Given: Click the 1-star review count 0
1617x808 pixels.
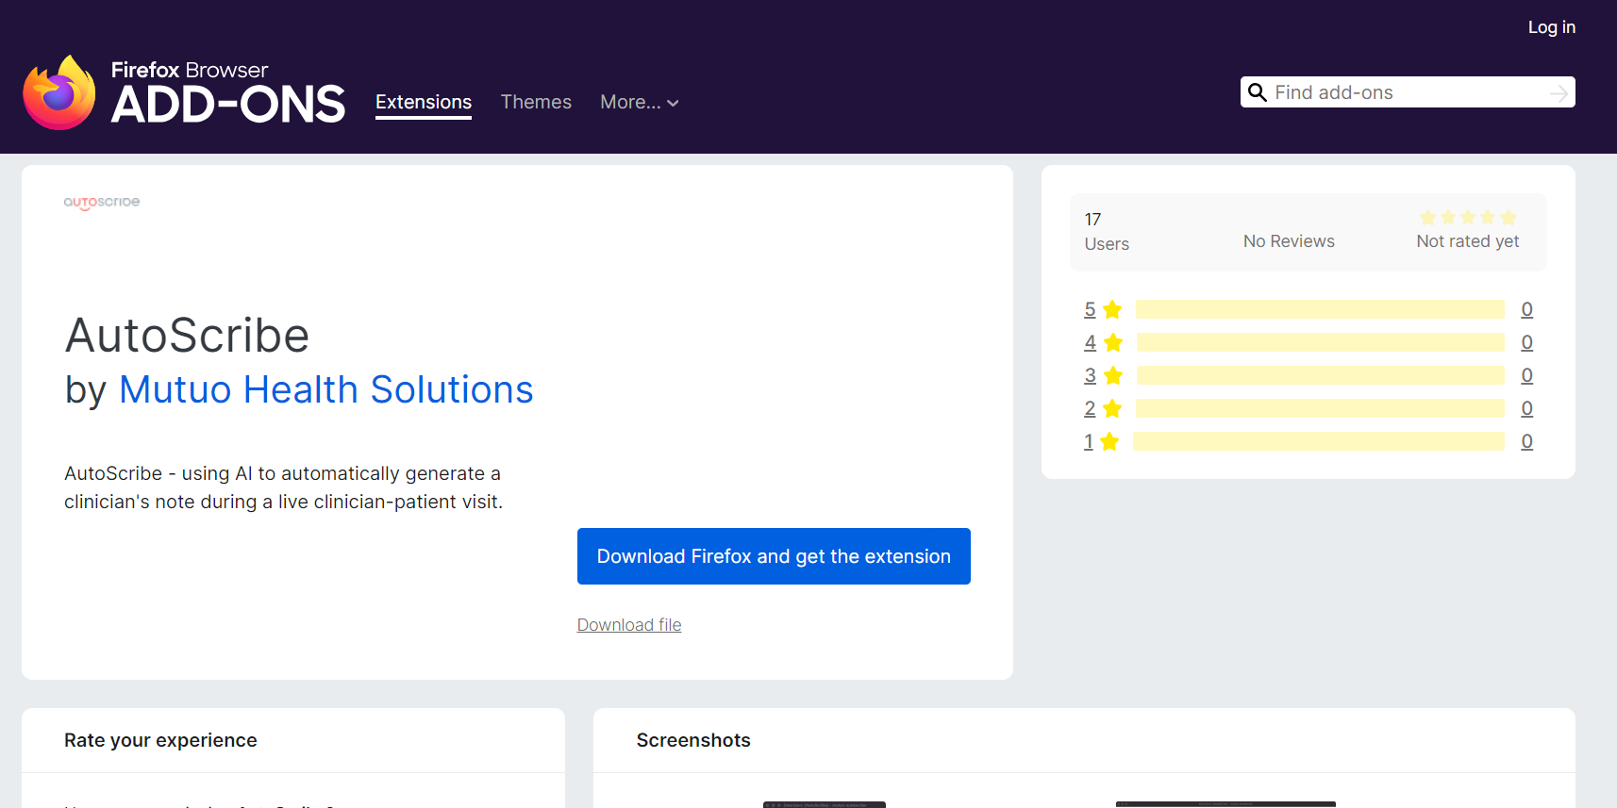Looking at the screenshot, I should tap(1527, 441).
